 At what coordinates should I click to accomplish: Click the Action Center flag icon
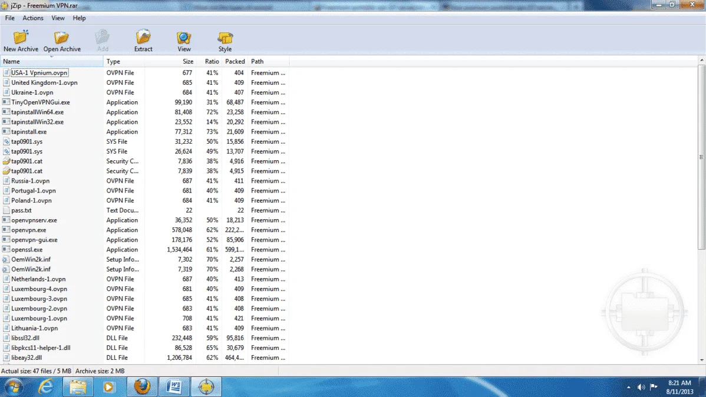654,386
